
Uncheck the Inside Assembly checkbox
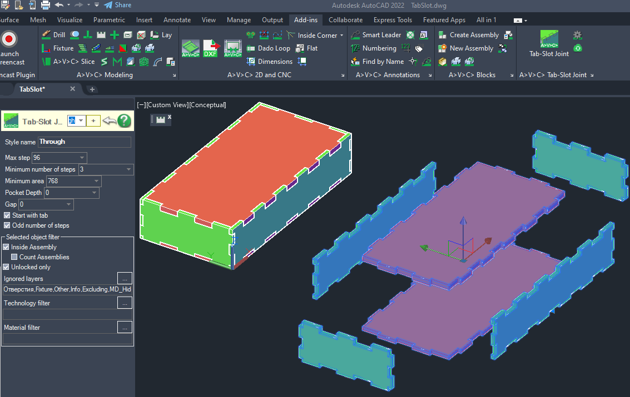click(6, 247)
